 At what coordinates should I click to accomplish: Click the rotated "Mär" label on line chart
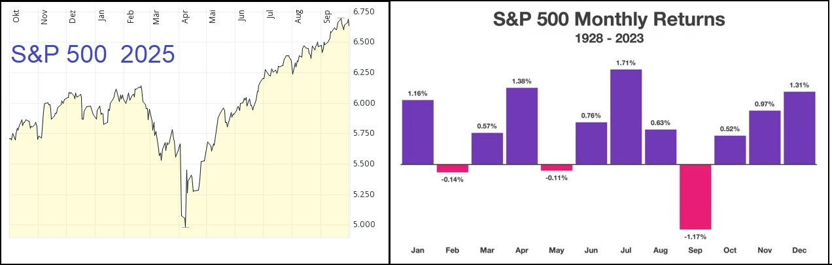click(156, 16)
